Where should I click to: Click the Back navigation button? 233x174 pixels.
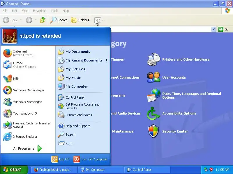(10, 20)
